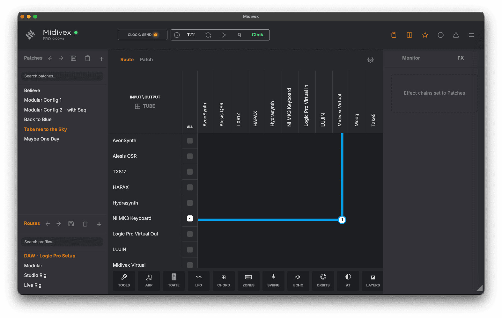Check the ALL box for Hydrasynth input
Screen dimensions: 502x318
(x=190, y=203)
